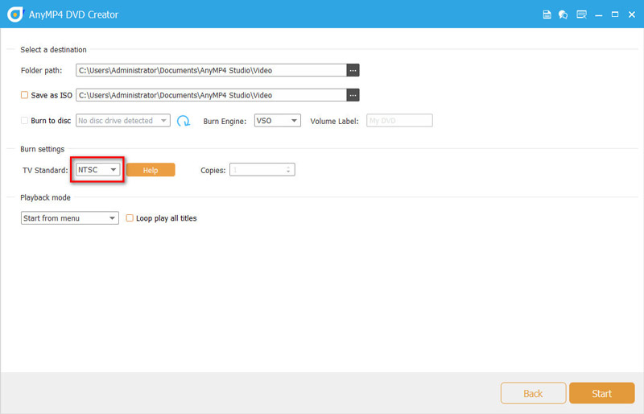Minimize the DVD Creator window

598,14
